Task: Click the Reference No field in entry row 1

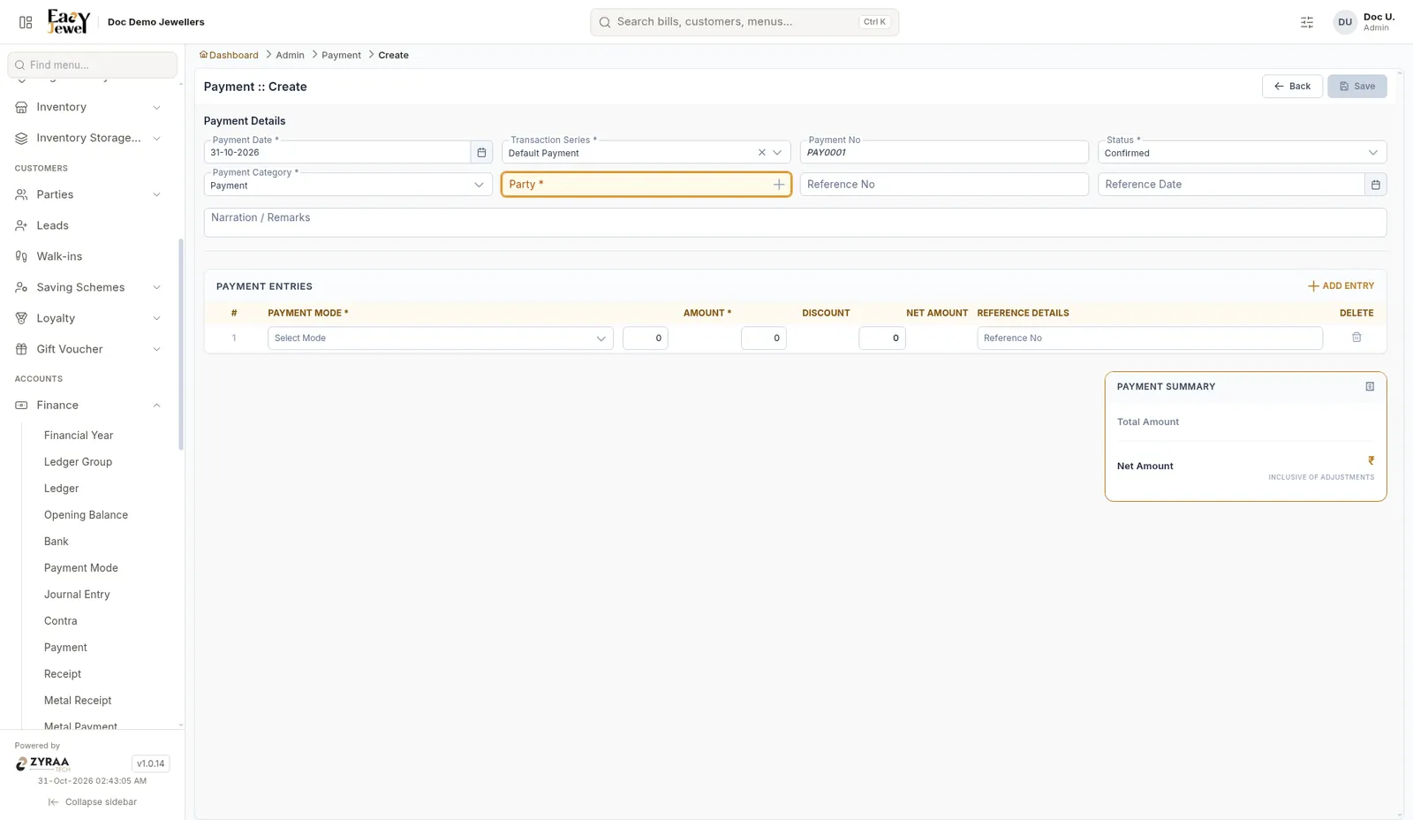Action: [x=1150, y=338]
